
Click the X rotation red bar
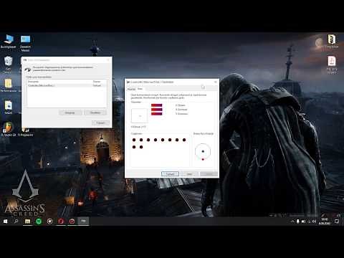pos(157,110)
